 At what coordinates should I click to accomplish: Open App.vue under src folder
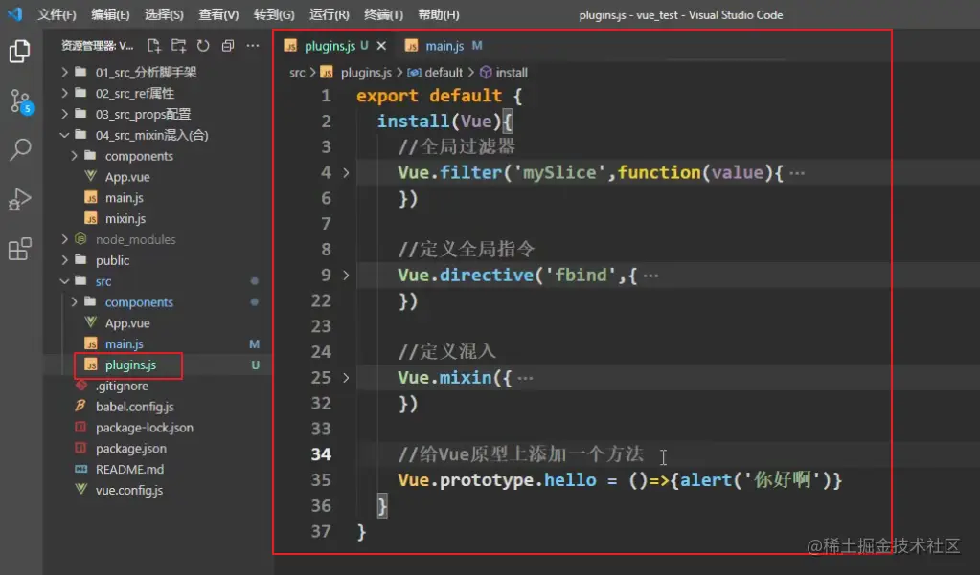coord(126,323)
